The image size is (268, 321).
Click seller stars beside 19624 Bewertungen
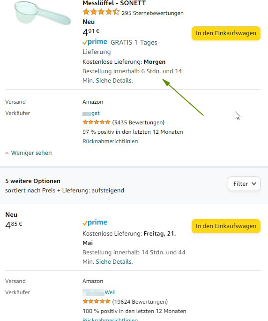click(97, 301)
